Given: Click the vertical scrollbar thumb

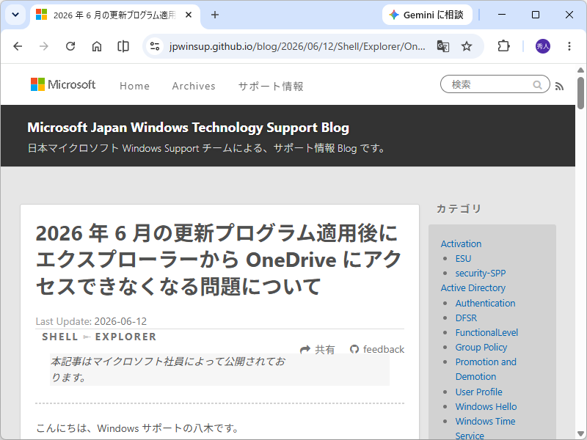Looking at the screenshot, I should (580, 93).
